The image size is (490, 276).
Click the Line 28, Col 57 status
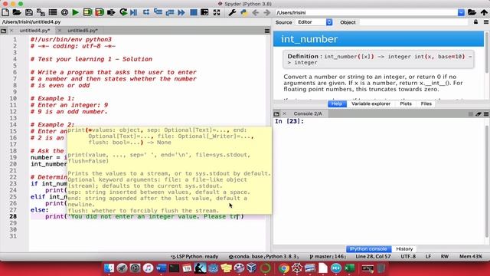point(373,256)
